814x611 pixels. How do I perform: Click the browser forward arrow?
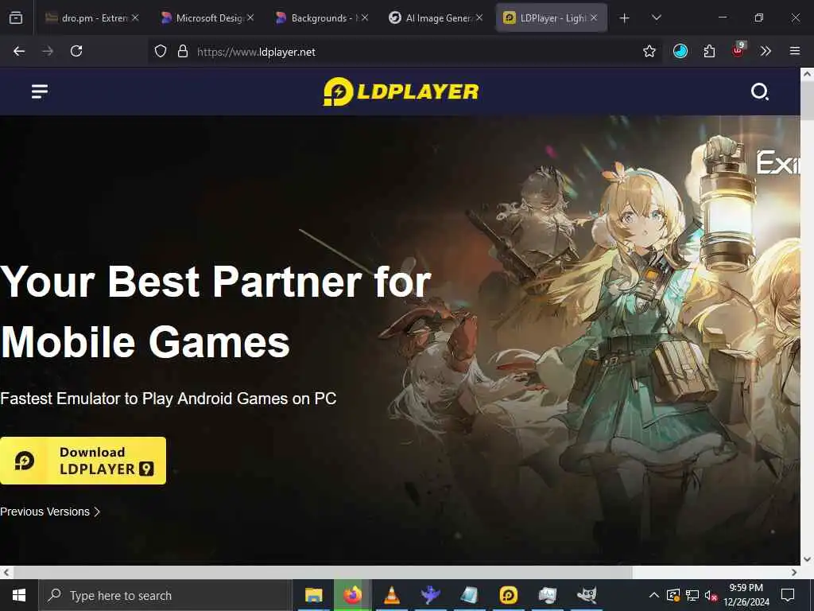[x=48, y=51]
